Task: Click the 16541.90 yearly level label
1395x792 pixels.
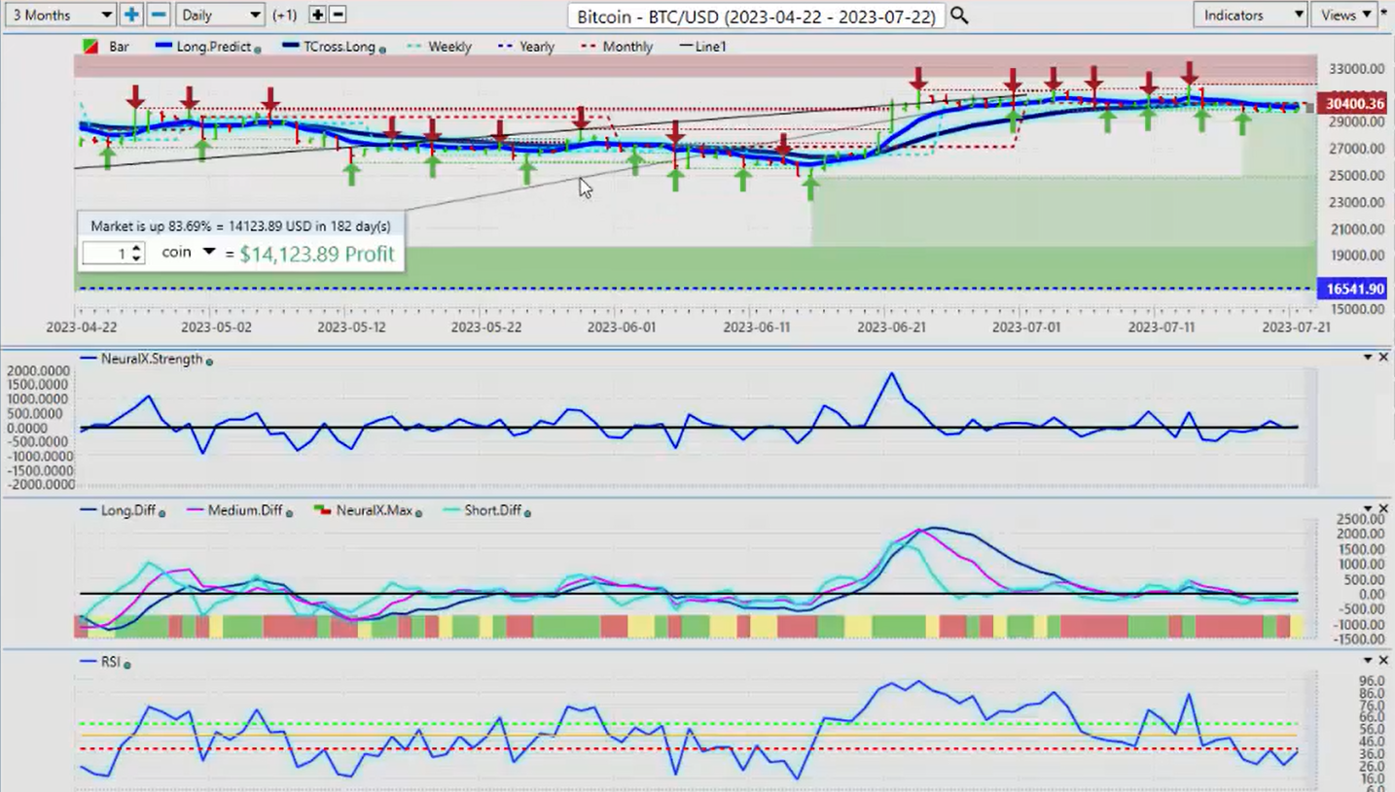Action: (1352, 290)
